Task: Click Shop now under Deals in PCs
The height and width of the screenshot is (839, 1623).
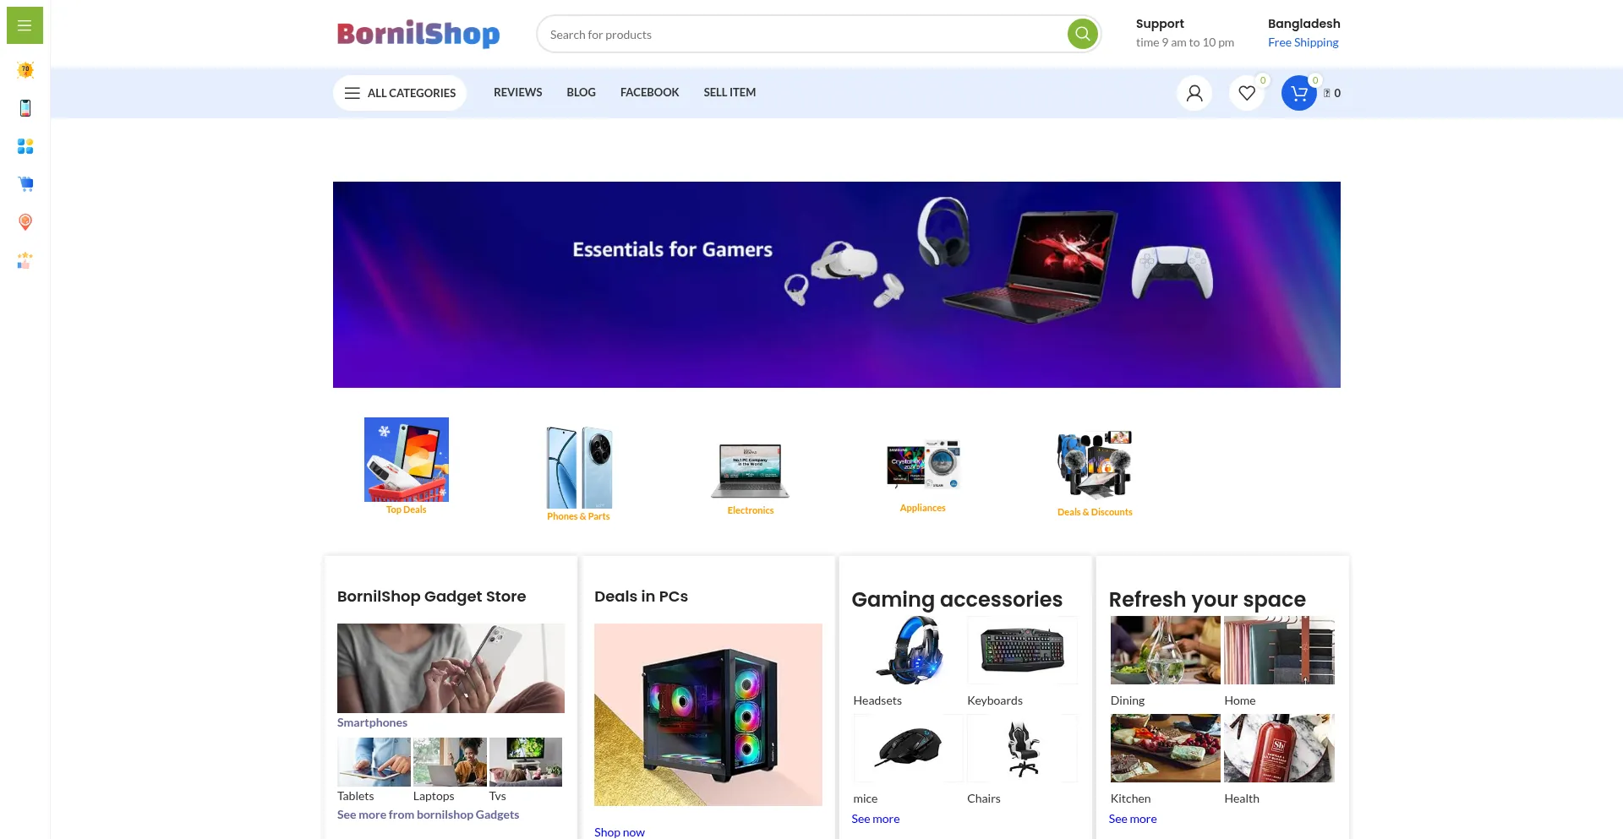Action: click(619, 831)
